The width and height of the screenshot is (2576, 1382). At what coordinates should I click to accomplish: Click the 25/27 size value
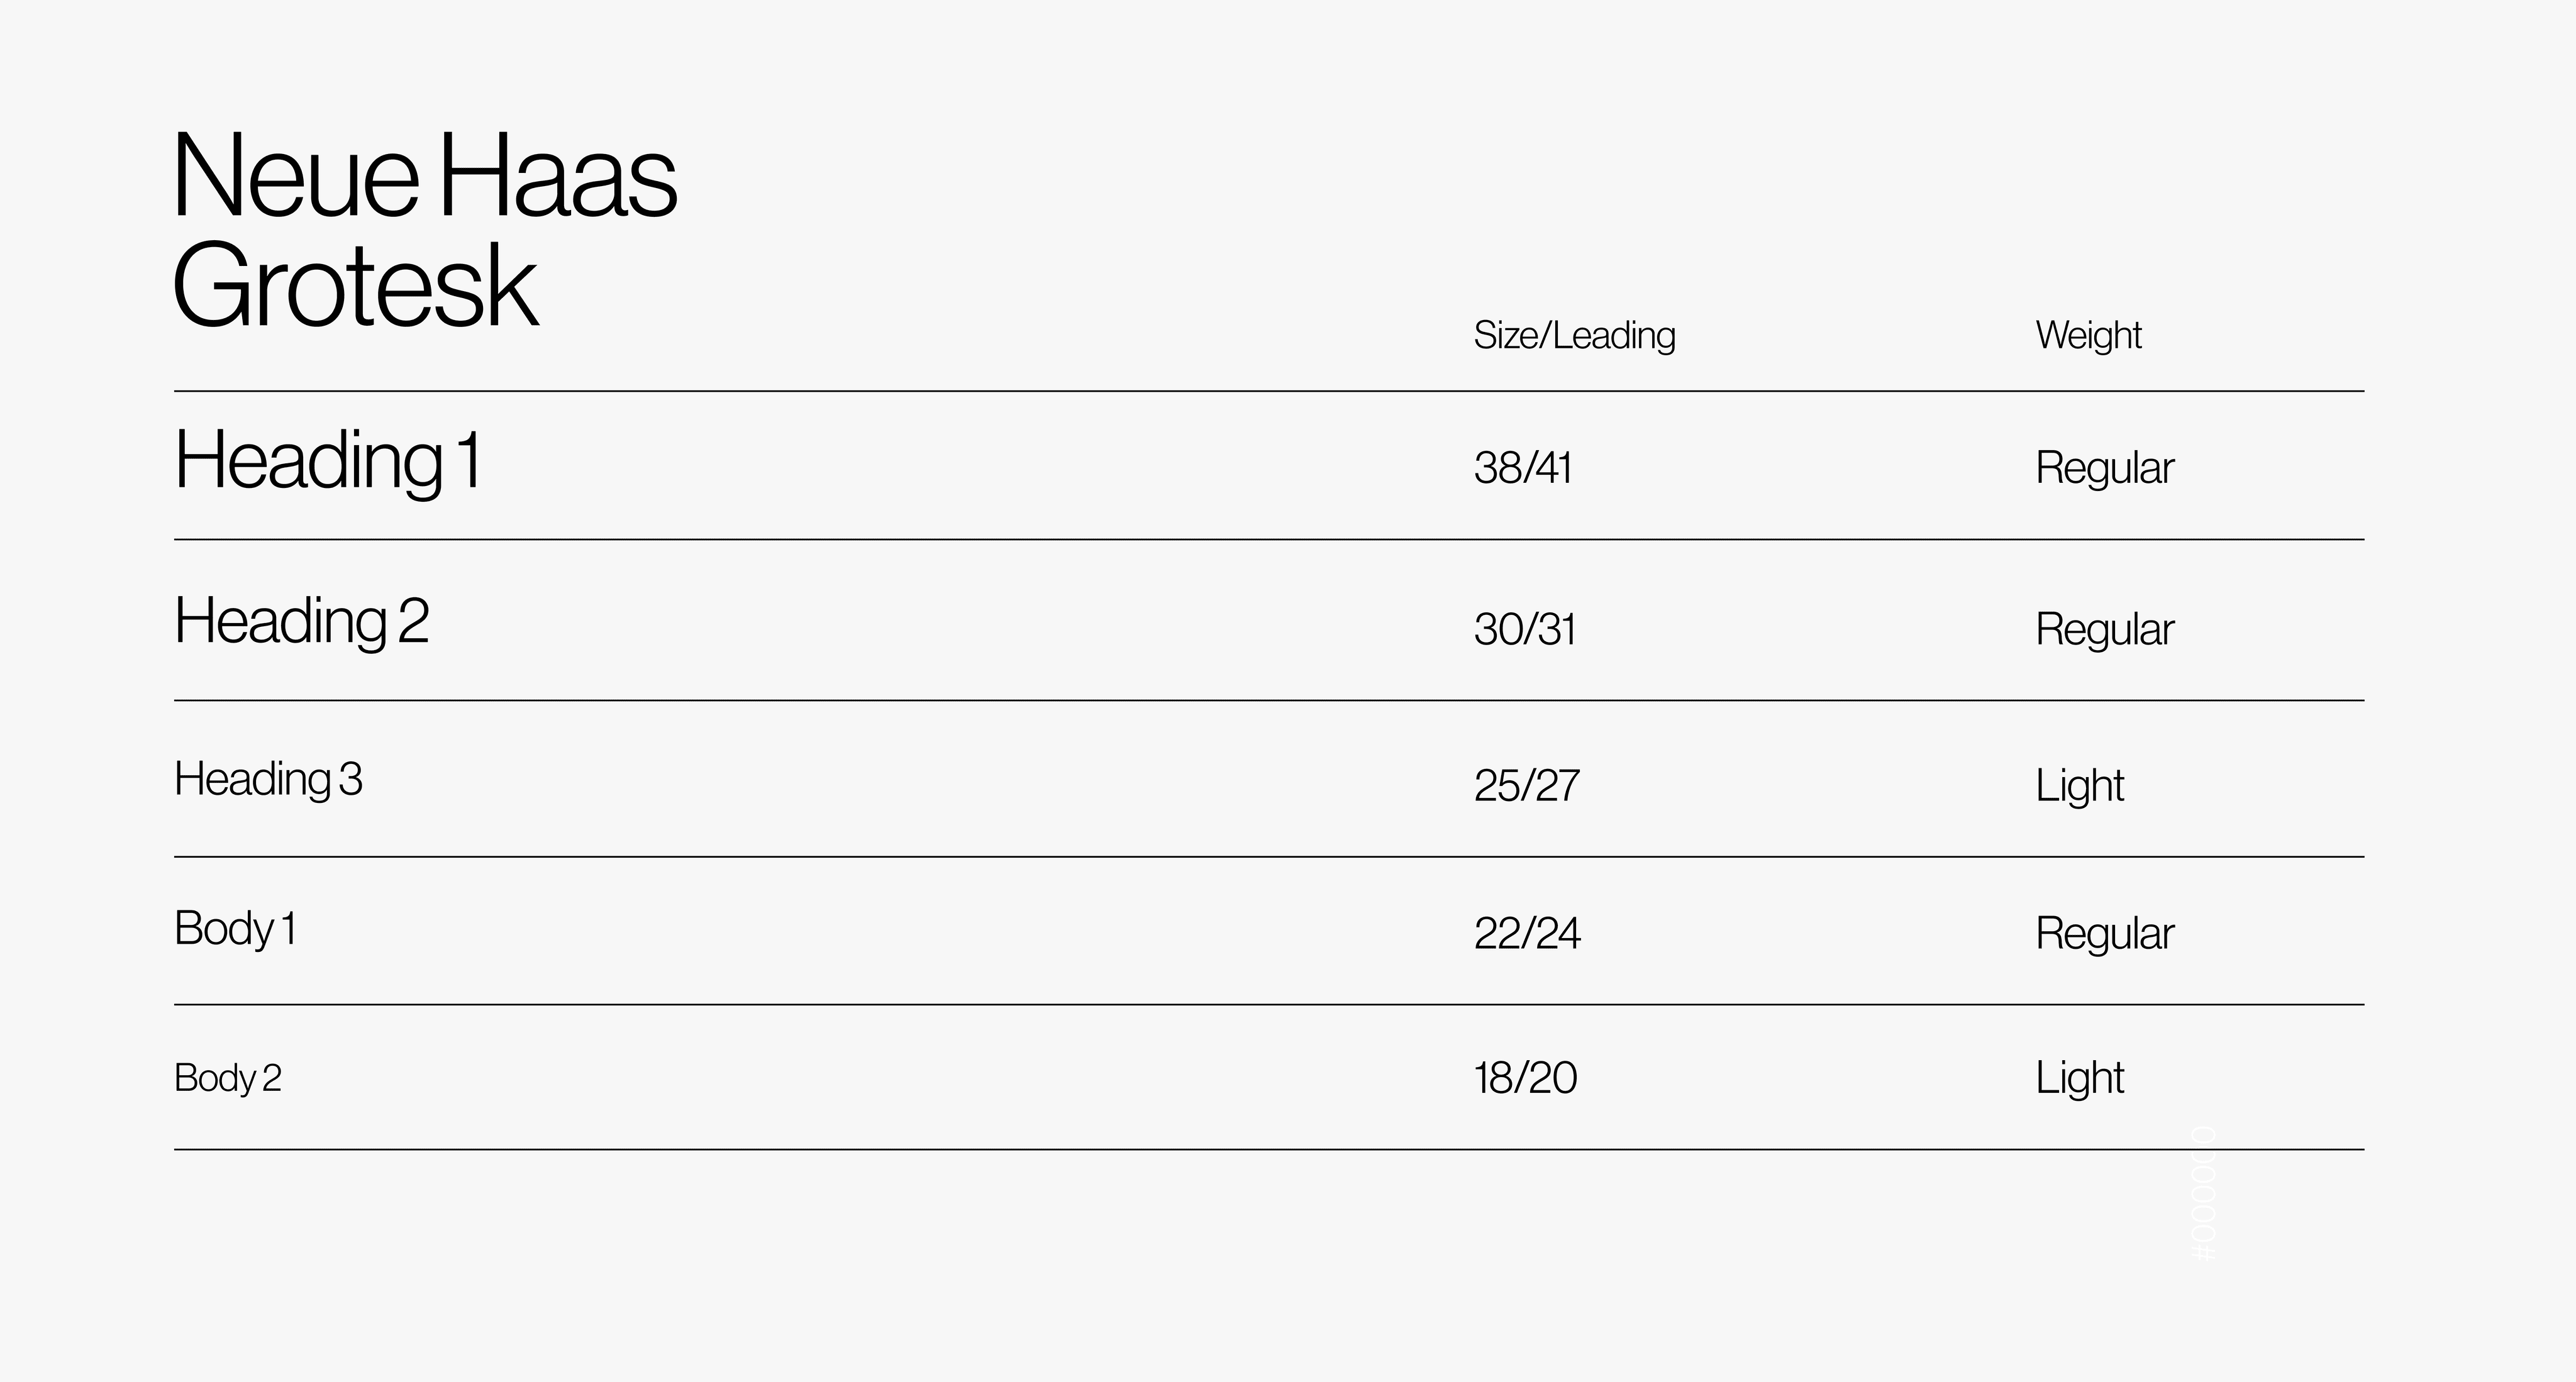click(x=1526, y=786)
